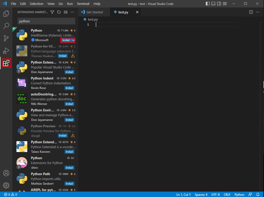Open the Go menu

pyautogui.click(x=61, y=4)
